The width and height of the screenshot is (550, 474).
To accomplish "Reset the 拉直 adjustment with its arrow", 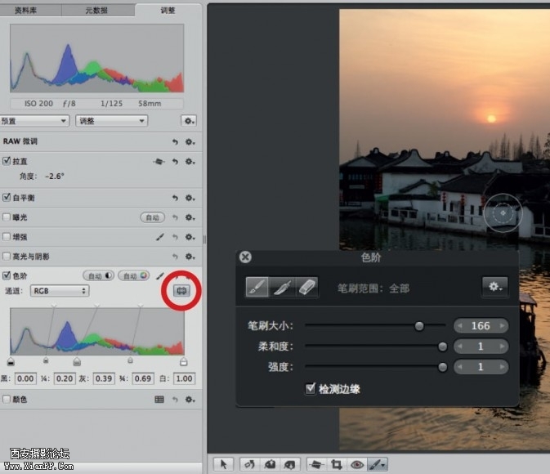I will point(175,162).
